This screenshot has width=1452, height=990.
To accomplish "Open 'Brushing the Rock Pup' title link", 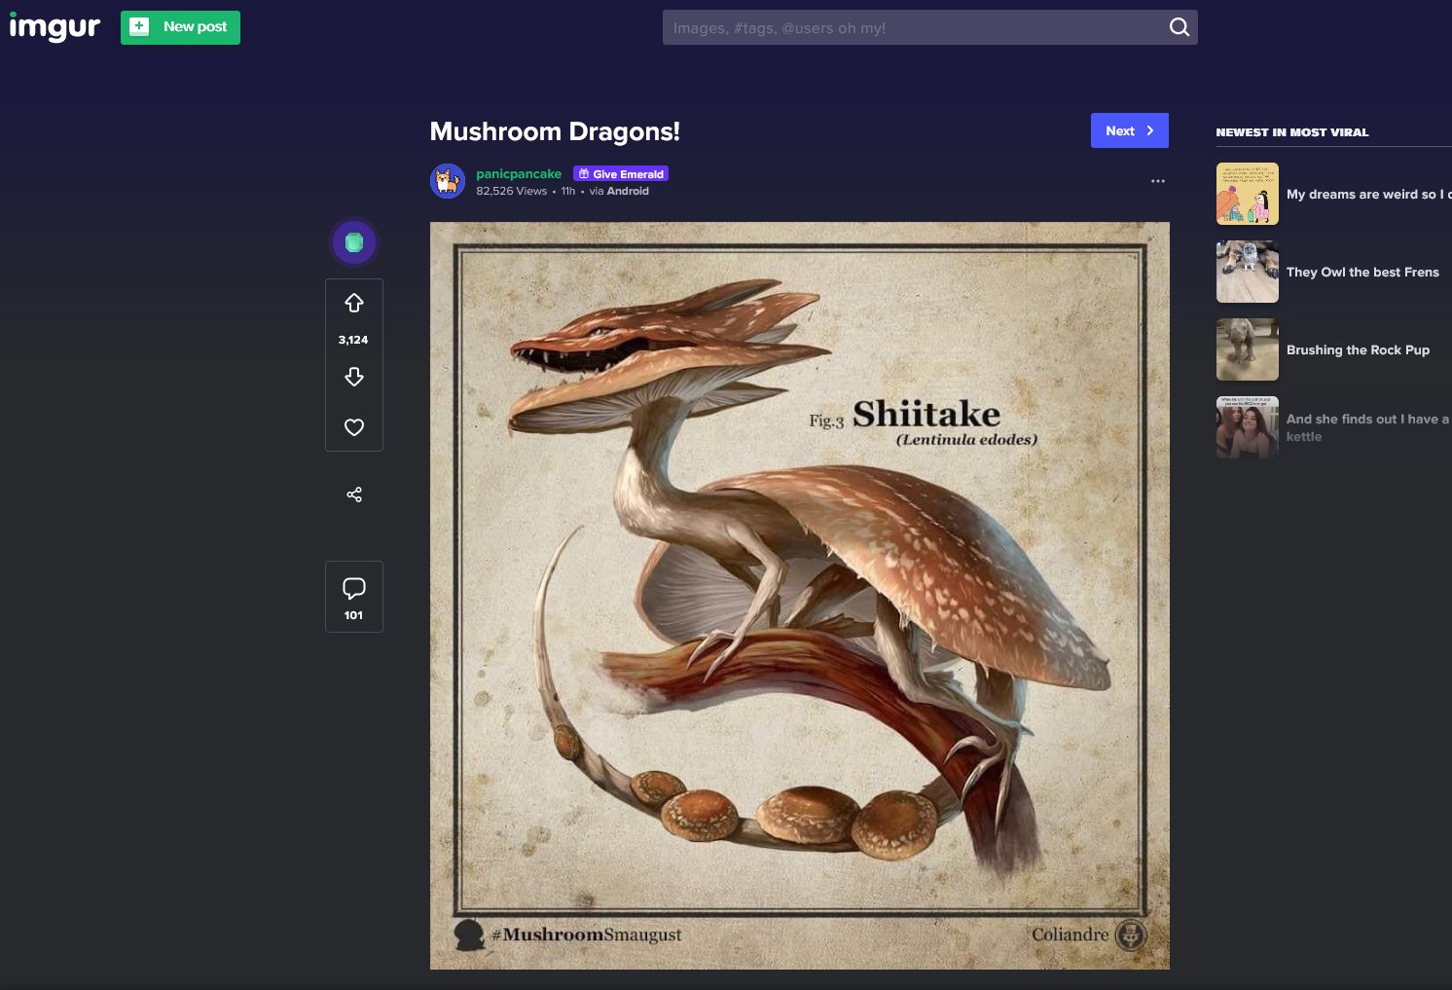I will 1358,349.
